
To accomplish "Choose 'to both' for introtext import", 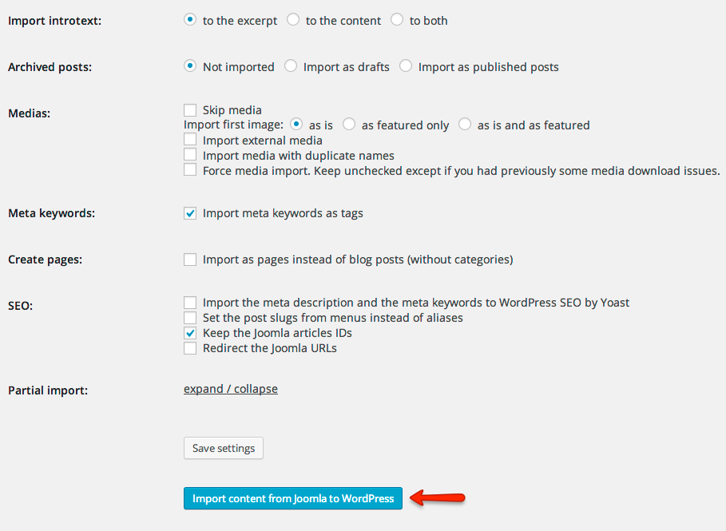I will point(397,20).
